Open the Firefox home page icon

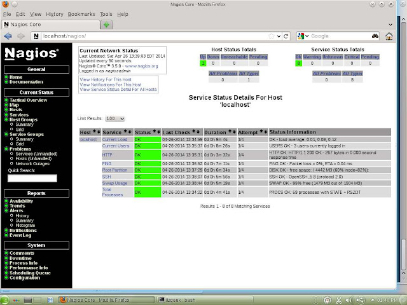click(x=389, y=36)
